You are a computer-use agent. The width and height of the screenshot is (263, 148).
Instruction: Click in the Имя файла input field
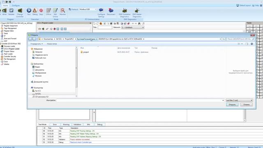pyautogui.click(x=139, y=100)
